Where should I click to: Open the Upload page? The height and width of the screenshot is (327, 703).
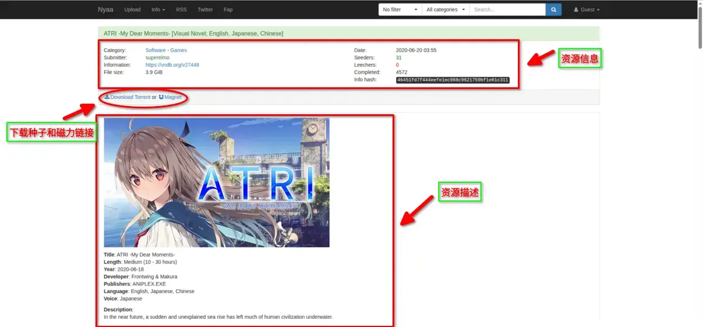click(132, 9)
